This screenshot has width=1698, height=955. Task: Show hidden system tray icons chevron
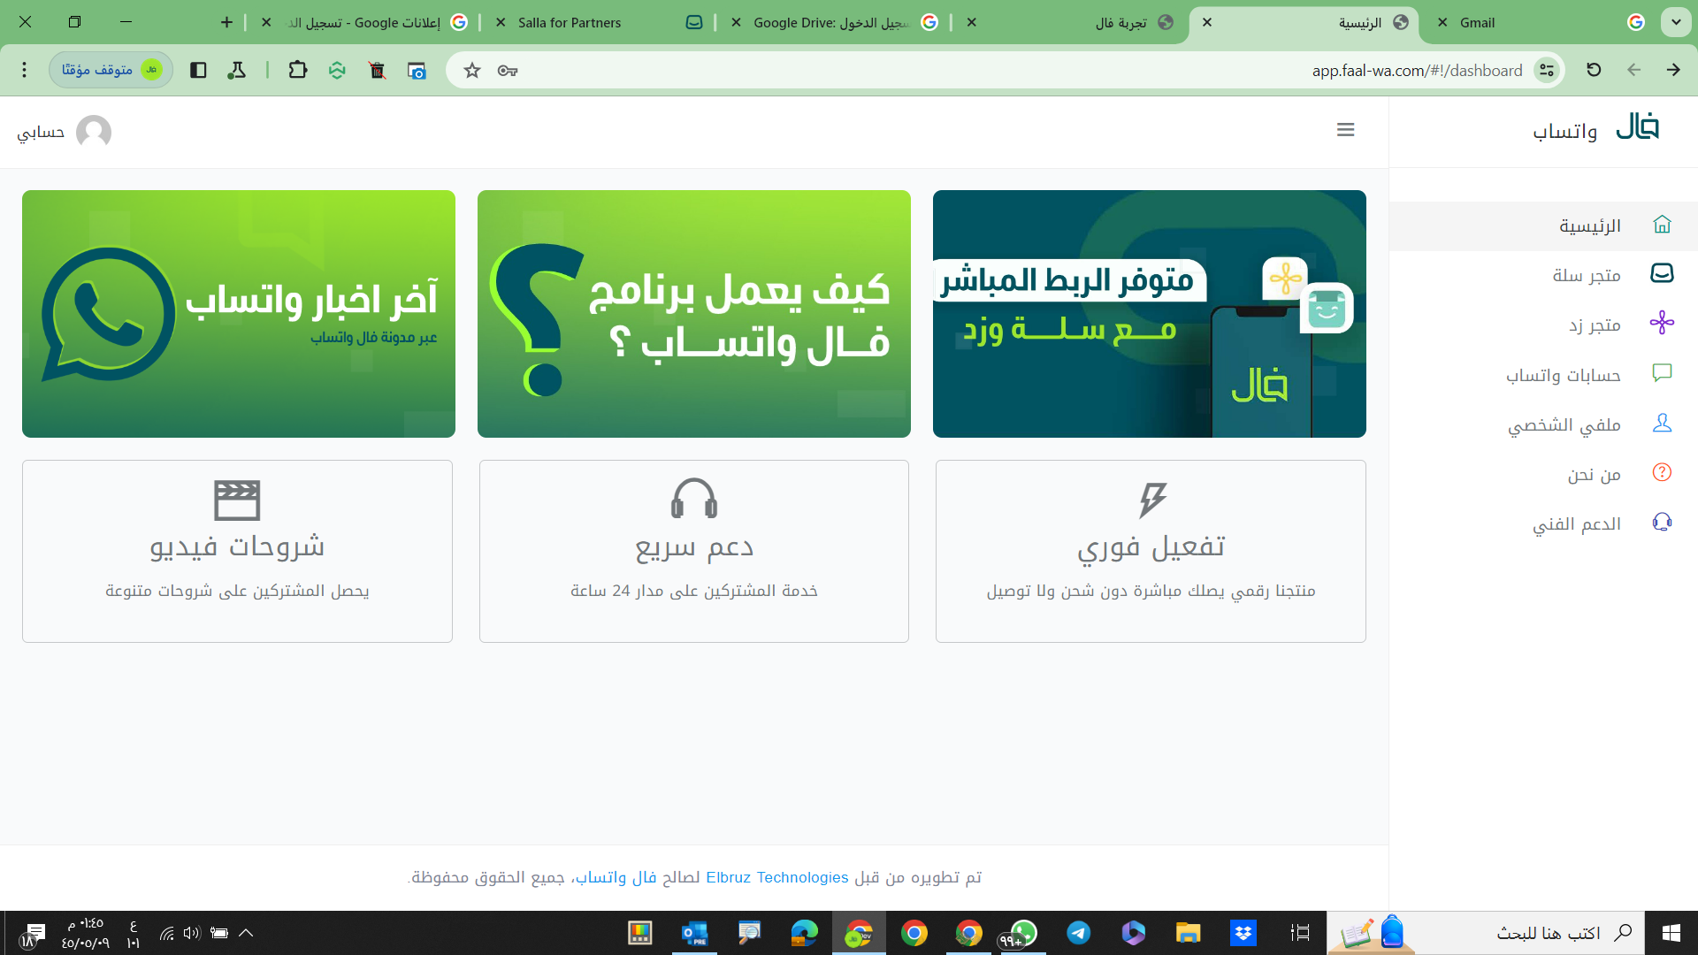[x=246, y=933]
